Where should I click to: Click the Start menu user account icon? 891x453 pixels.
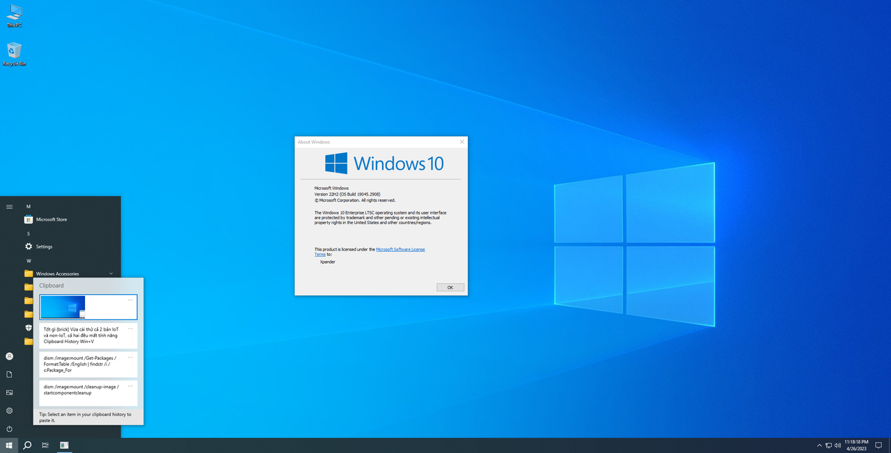(x=9, y=356)
